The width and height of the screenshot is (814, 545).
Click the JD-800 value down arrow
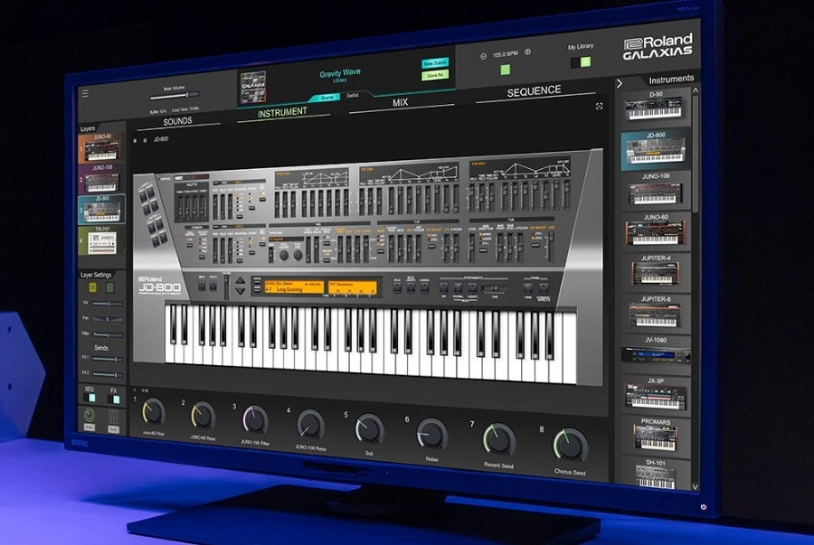(240, 291)
